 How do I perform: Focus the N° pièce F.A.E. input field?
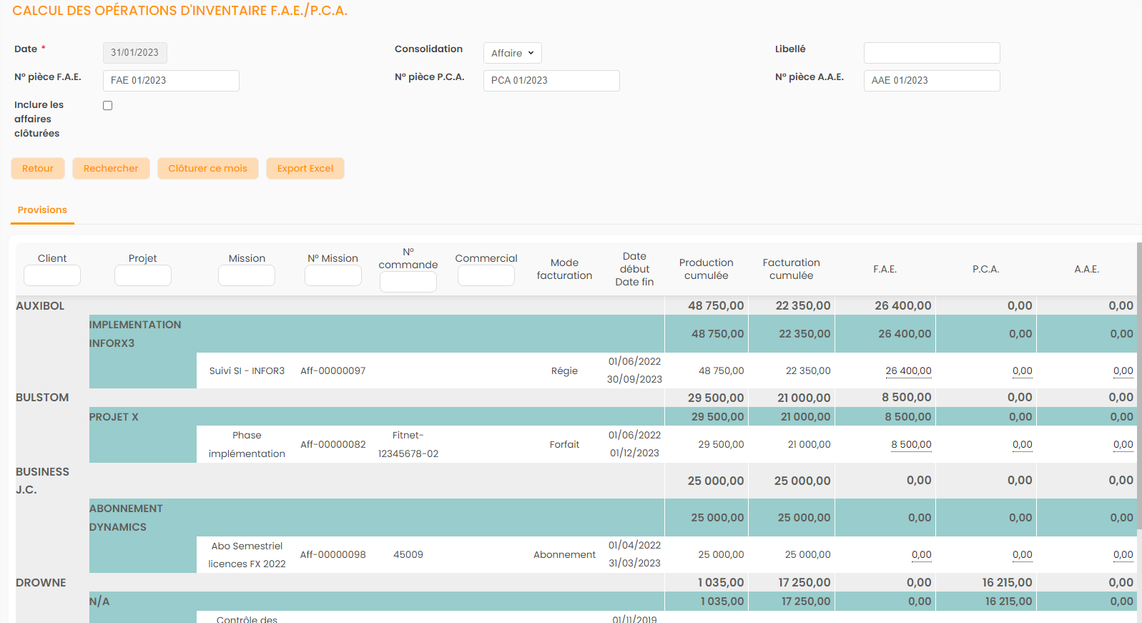[x=171, y=81]
